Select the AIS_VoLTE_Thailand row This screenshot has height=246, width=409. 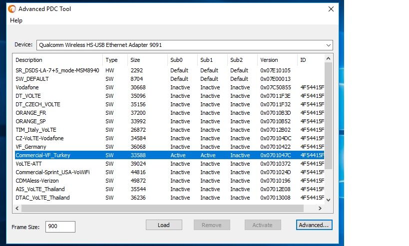click(169, 189)
